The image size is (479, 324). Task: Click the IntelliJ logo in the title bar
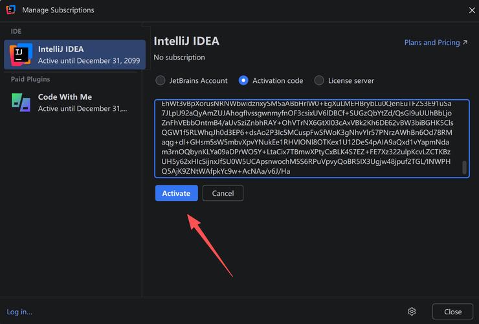click(x=11, y=10)
